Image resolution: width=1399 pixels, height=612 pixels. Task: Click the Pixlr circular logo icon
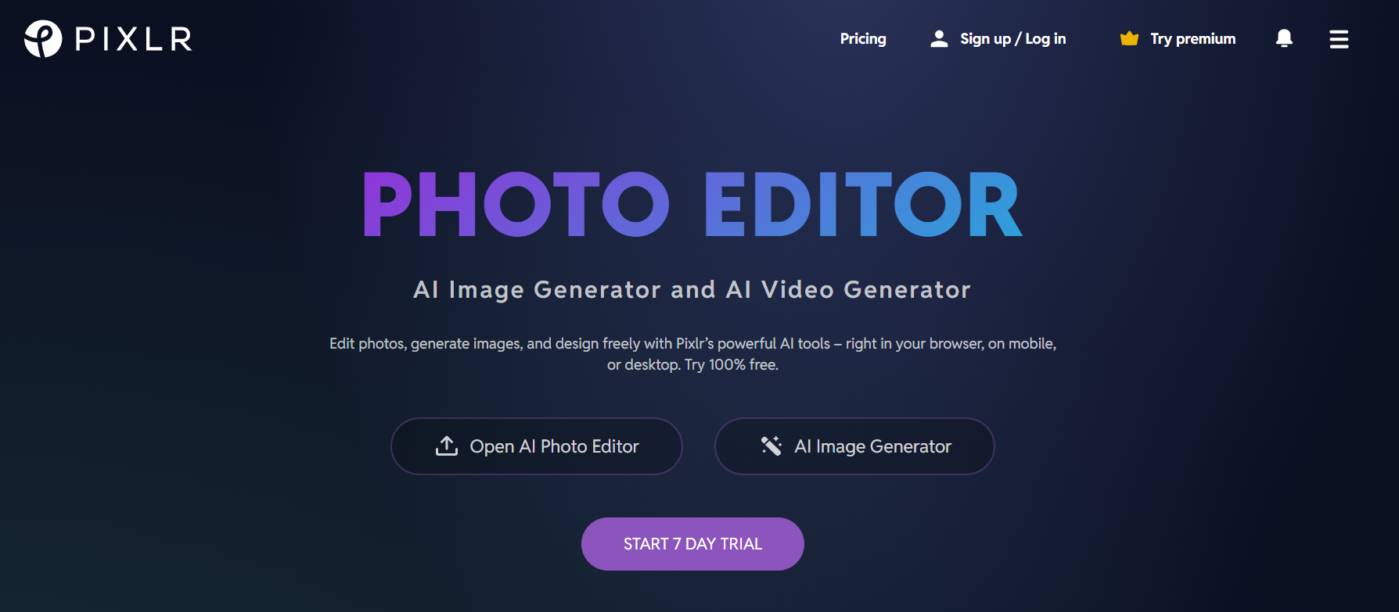(x=43, y=39)
